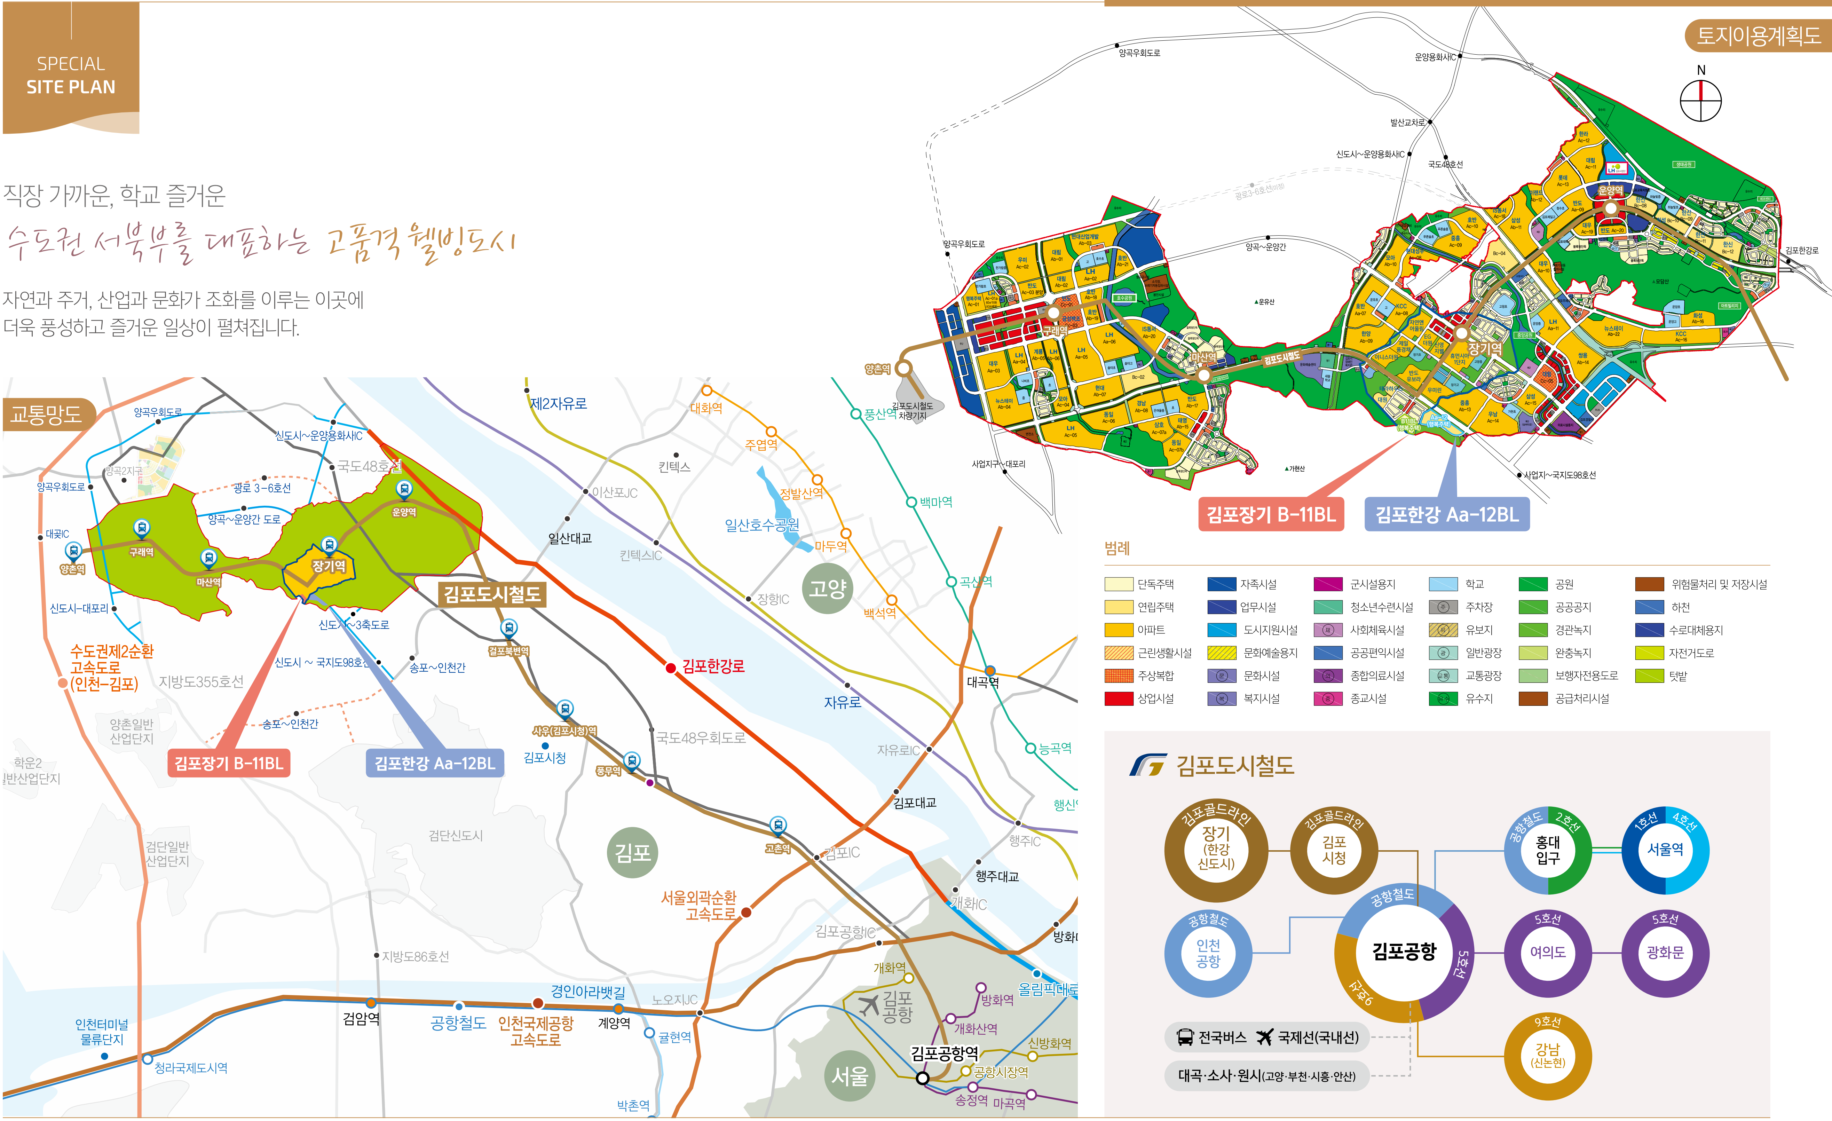Screen dimensions: 1832x1121
Task: Click 김포장기 B-11BL callout under land-use map
Action: [x=1271, y=514]
